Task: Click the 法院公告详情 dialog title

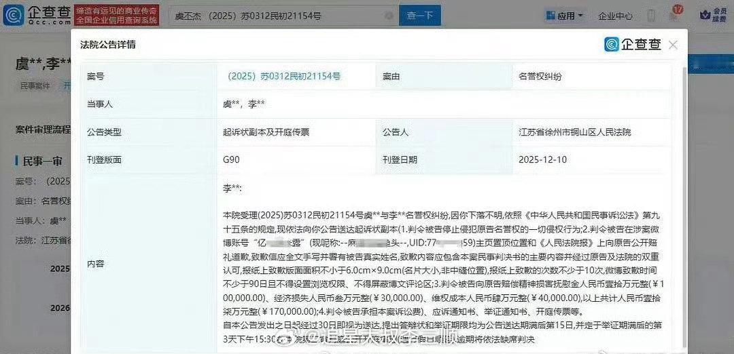Action: pos(108,45)
